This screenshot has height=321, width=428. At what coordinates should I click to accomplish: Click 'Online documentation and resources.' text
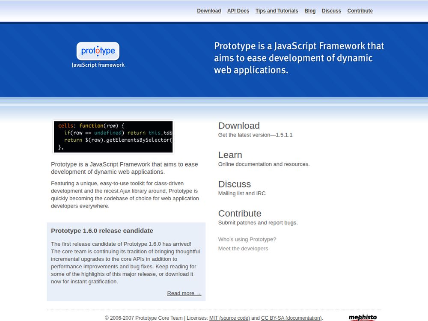tap(264, 164)
